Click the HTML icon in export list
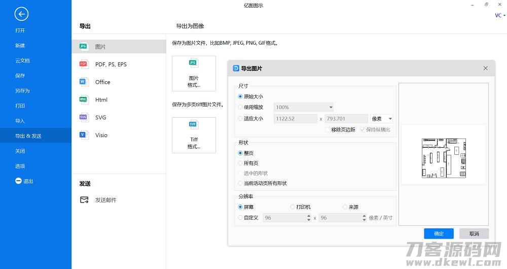 tap(84, 99)
